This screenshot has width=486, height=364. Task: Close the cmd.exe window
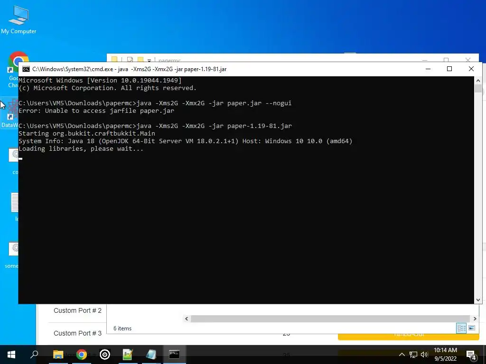click(471, 69)
